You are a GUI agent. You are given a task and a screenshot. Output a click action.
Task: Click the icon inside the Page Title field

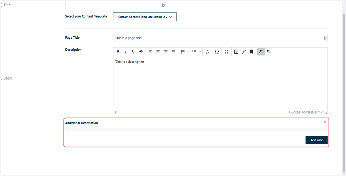click(x=325, y=38)
